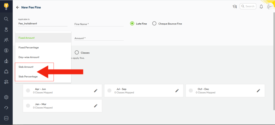Select the Late Fine radio button
Image resolution: width=275 pixels, height=125 pixels.
pyautogui.click(x=132, y=24)
